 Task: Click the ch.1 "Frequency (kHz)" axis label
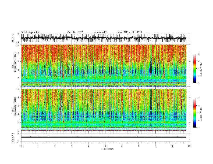[x=15, y=62]
